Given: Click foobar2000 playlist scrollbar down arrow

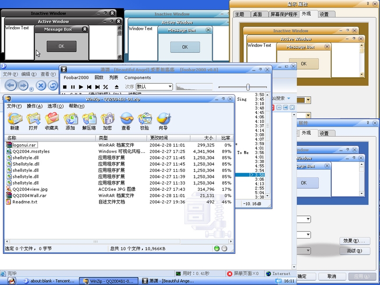Looking at the screenshot, I should click(267, 196).
